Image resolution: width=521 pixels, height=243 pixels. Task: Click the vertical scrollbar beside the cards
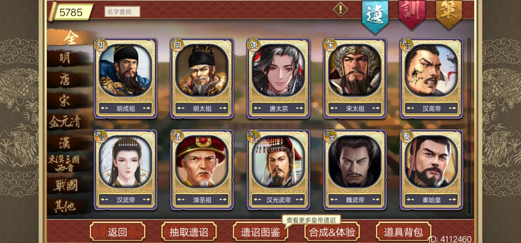pyautogui.click(x=469, y=126)
